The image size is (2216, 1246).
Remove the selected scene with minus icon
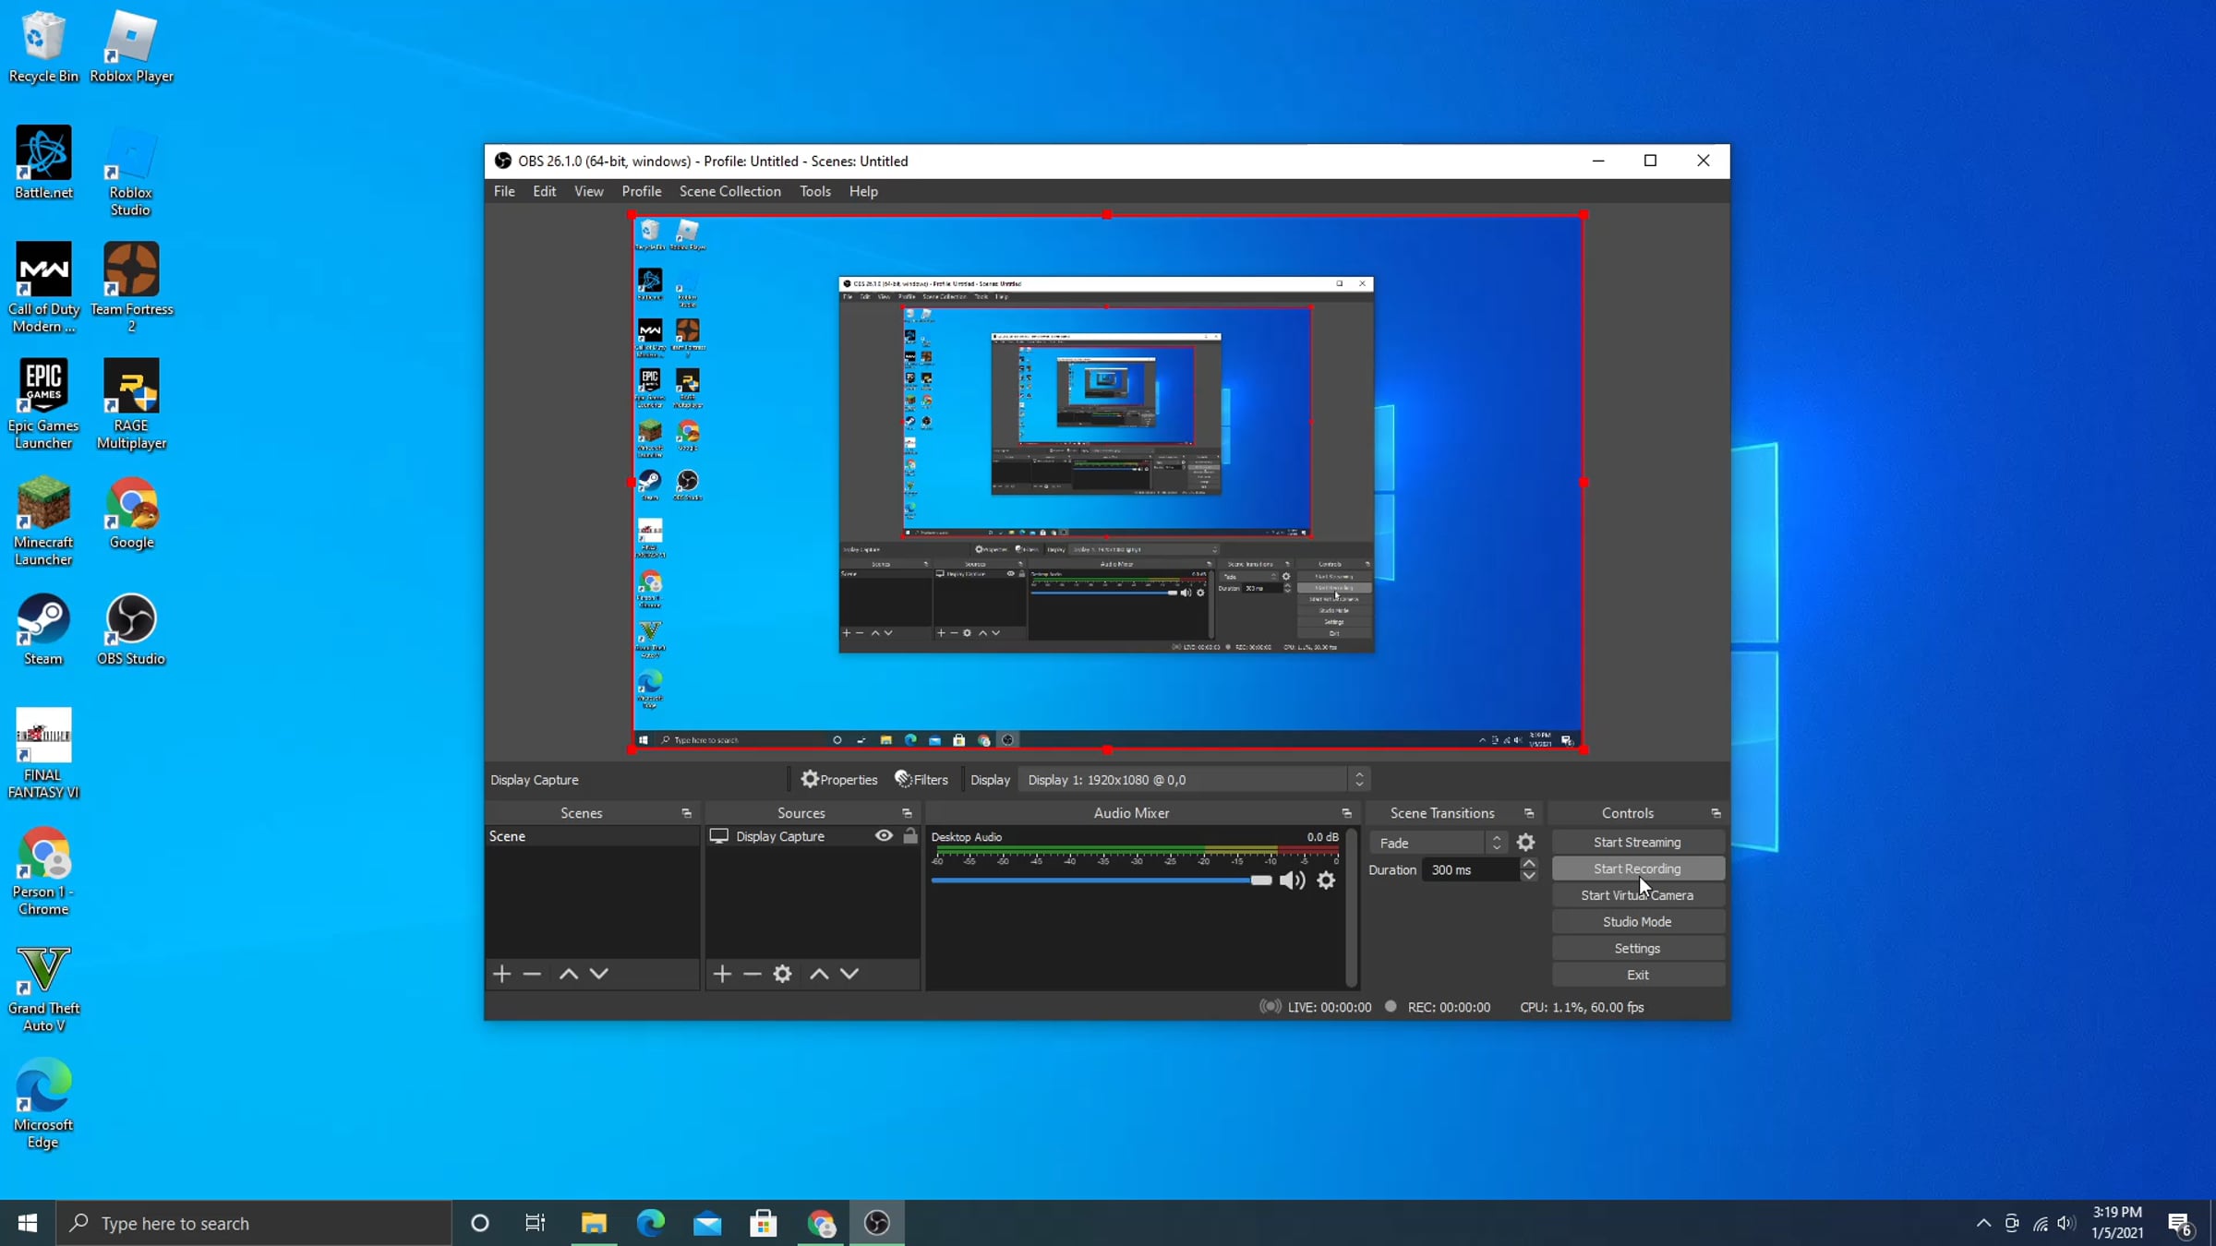(532, 974)
